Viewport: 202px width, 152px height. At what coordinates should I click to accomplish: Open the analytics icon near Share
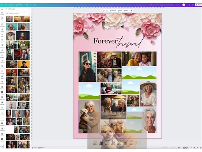(x=190, y=5)
